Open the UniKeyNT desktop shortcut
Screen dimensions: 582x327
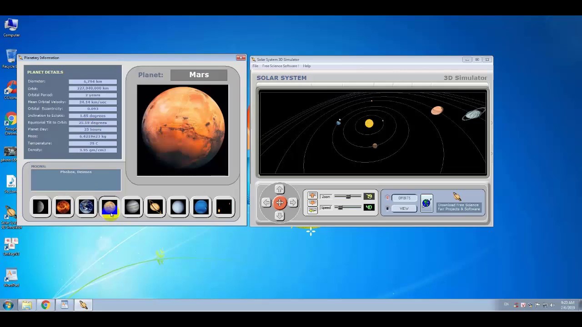tap(11, 247)
